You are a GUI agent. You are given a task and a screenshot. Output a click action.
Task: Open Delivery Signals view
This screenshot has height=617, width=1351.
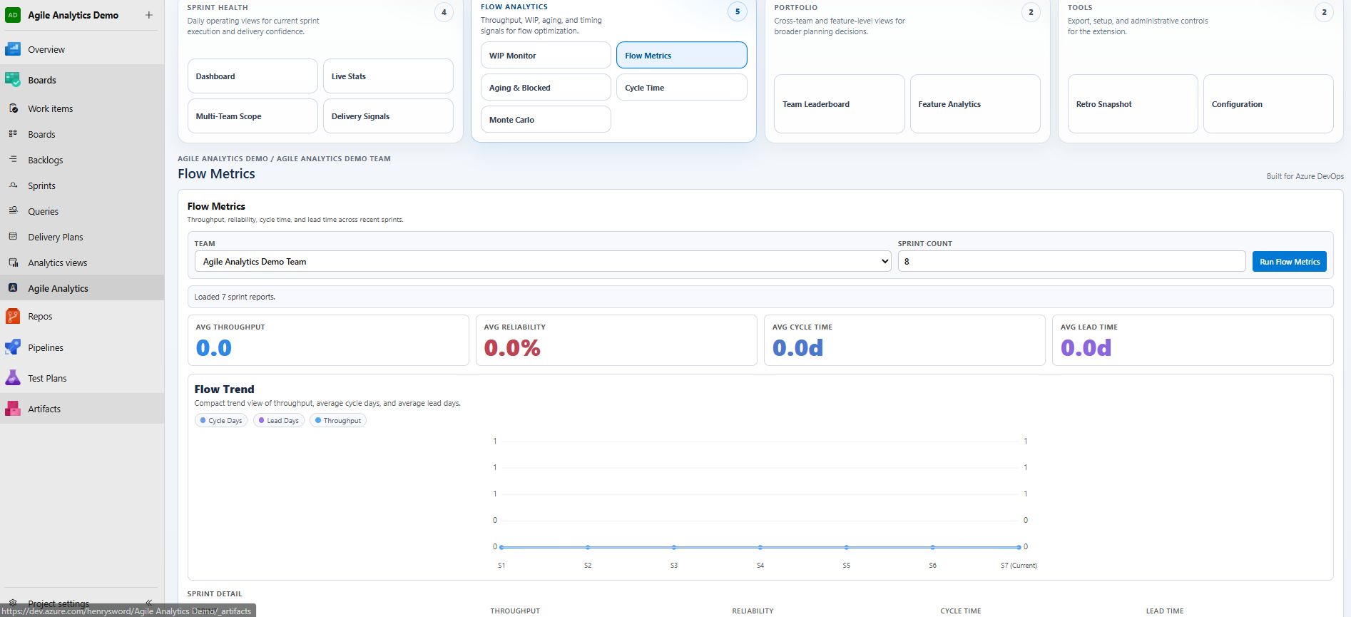point(389,116)
